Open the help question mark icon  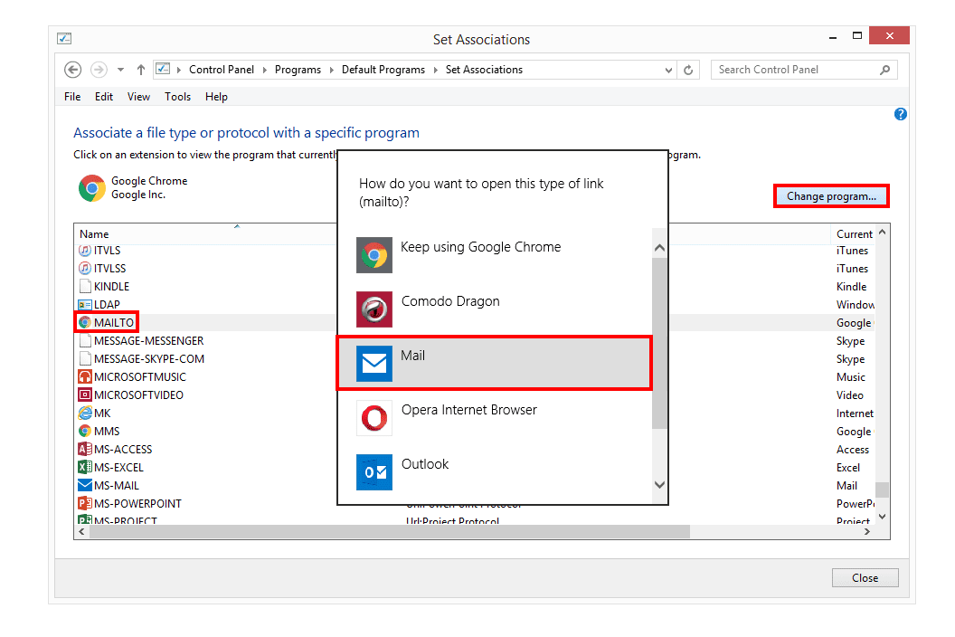click(900, 114)
